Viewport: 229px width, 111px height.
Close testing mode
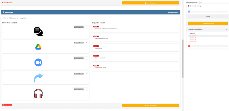coord(208,23)
